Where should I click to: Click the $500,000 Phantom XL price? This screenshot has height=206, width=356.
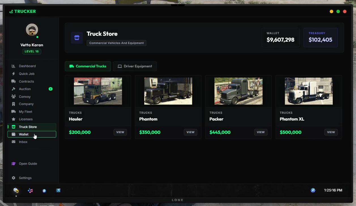point(291,132)
